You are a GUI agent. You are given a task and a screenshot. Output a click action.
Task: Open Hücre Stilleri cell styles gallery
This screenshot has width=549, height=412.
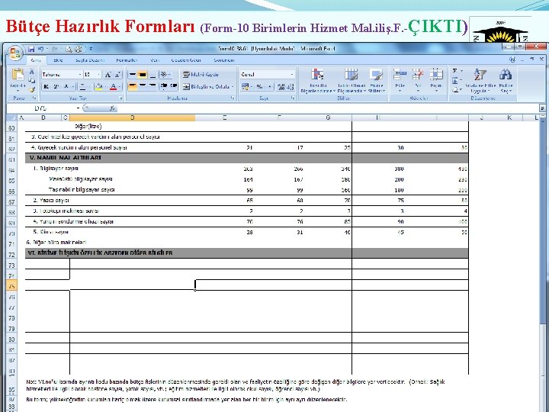pos(377,81)
